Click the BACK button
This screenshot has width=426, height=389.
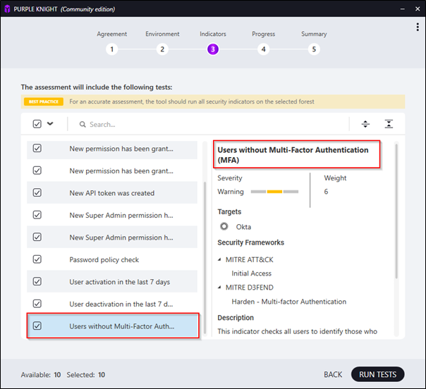333,375
